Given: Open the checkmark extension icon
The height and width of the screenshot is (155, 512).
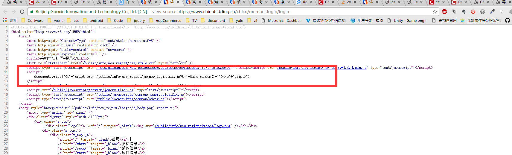Looking at the screenshot, I should (x=502, y=12).
